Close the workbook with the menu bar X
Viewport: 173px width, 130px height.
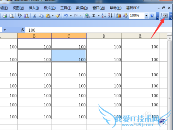tap(169, 8)
